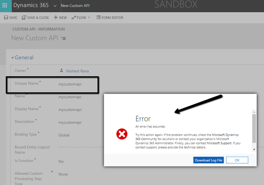The width and height of the screenshot is (264, 185).
Task: Edit the Unique Name field value
Action: pos(70,84)
